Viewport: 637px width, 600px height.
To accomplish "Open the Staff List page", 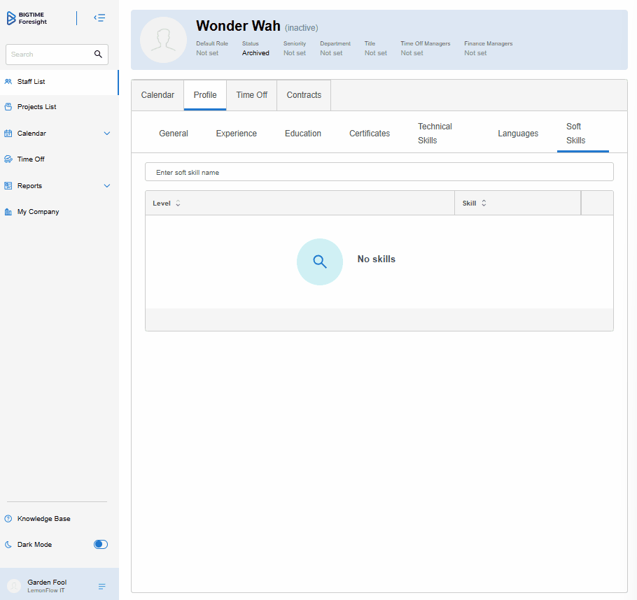I will pos(59,82).
